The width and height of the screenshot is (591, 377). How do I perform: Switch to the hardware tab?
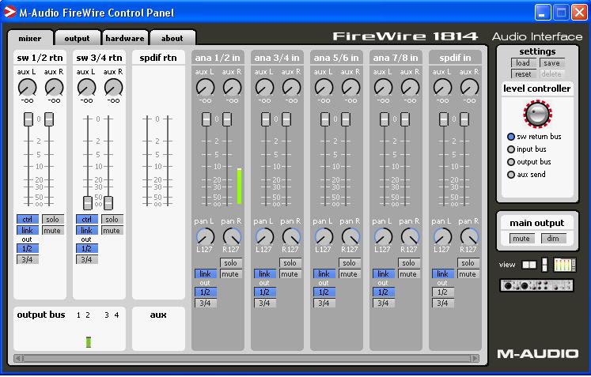(x=125, y=39)
